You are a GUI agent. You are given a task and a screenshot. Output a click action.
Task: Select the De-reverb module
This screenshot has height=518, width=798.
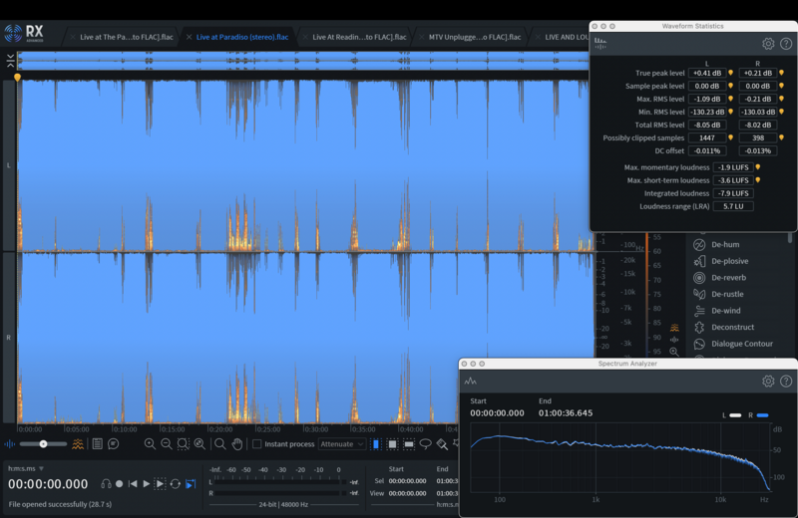(727, 278)
